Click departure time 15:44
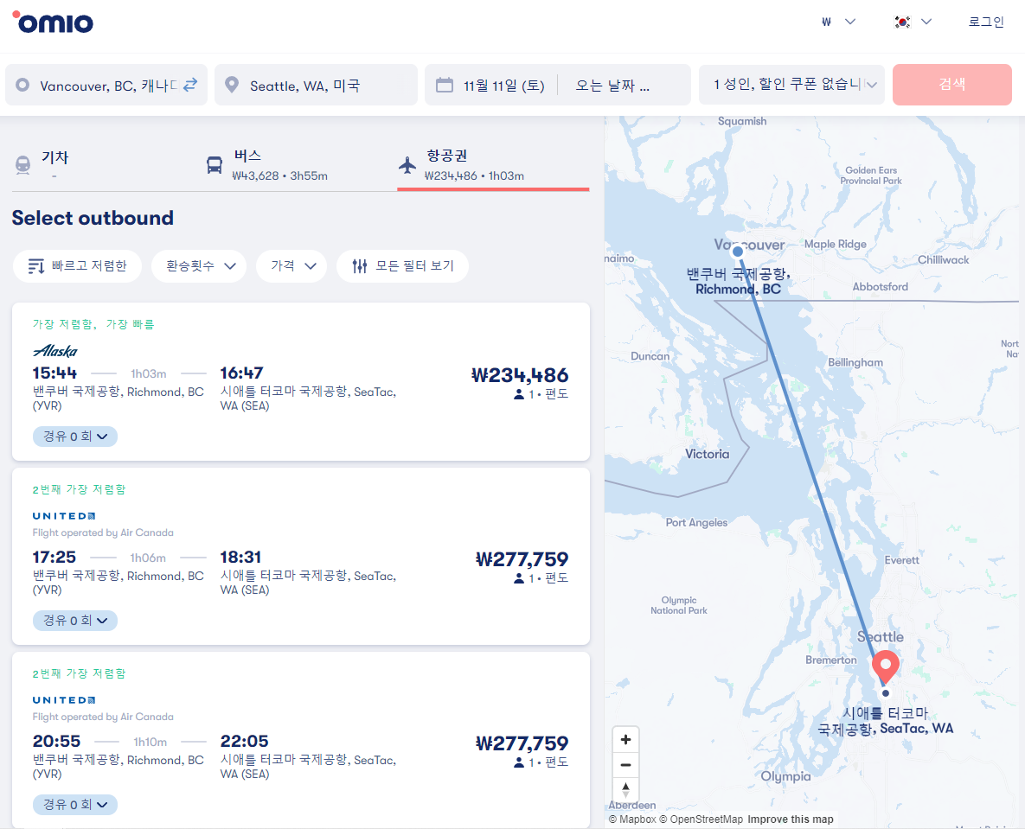 54,373
